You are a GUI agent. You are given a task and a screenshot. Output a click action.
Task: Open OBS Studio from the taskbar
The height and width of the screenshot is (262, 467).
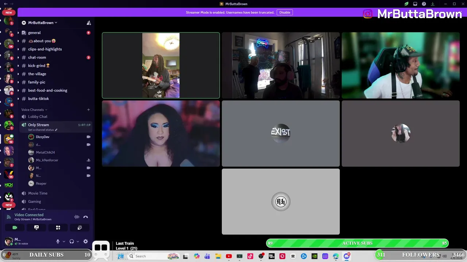point(261,256)
